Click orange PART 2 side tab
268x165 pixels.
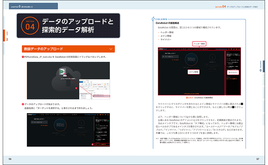tap(4, 35)
